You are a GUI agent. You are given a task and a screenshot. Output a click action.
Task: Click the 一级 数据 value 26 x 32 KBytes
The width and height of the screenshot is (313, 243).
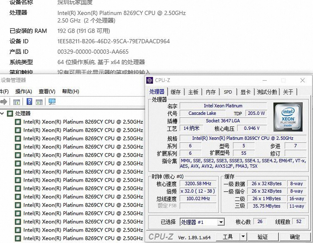coord(267,184)
